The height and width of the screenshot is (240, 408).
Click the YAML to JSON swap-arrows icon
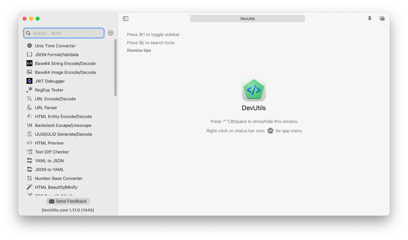[29, 160]
